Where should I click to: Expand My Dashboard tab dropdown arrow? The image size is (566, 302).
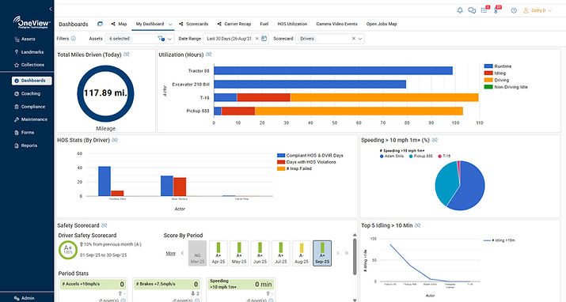[170, 25]
